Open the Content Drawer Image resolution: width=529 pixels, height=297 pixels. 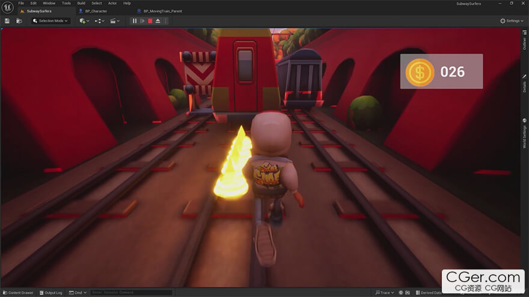[18, 293]
